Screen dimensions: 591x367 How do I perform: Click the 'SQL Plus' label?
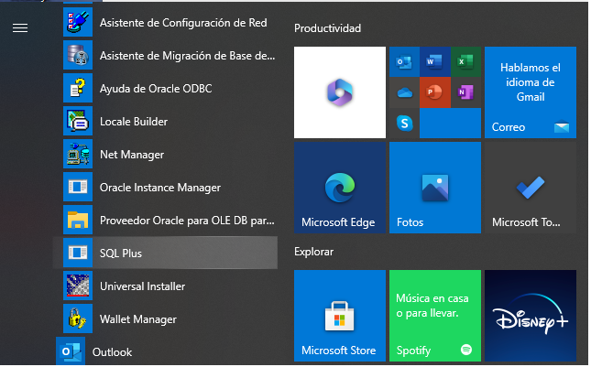(121, 254)
